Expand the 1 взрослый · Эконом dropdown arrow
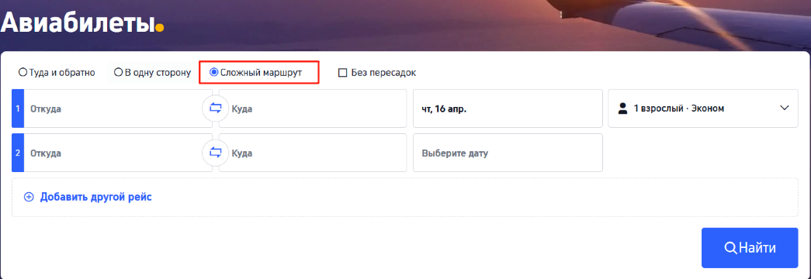This screenshot has width=811, height=279. point(784,108)
